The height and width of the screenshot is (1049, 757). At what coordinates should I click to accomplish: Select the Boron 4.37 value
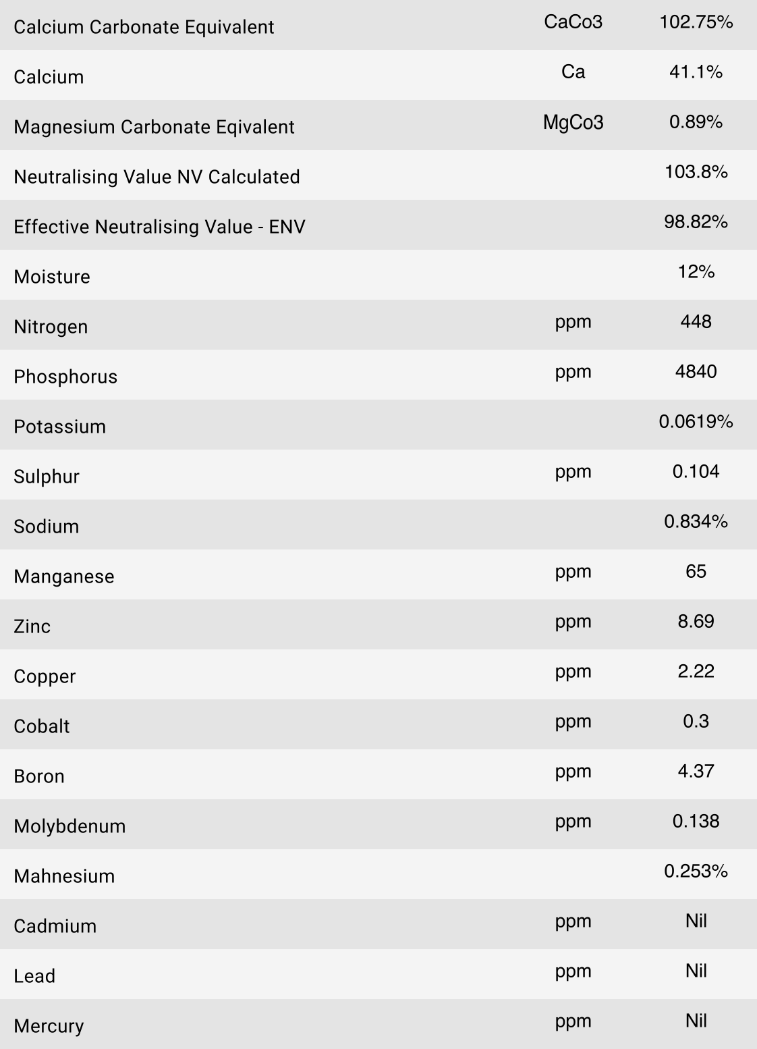(696, 772)
